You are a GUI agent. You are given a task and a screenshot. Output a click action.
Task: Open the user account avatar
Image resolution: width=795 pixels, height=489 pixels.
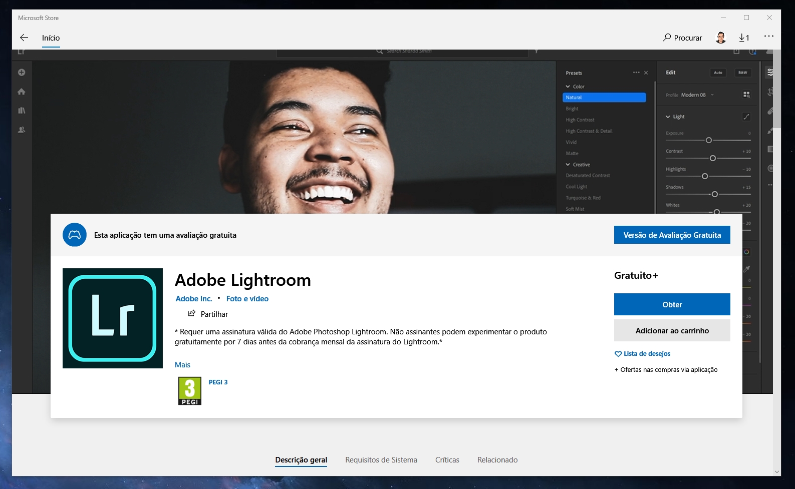(721, 38)
